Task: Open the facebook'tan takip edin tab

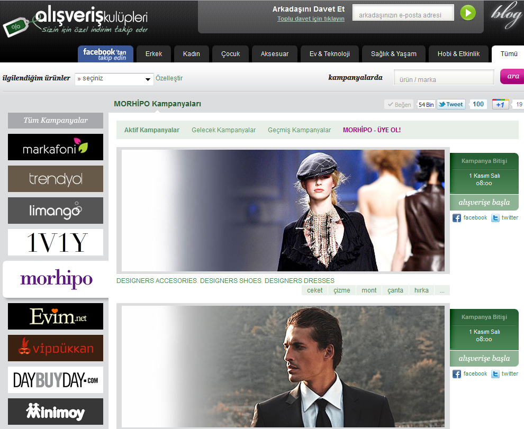Action: 106,54
